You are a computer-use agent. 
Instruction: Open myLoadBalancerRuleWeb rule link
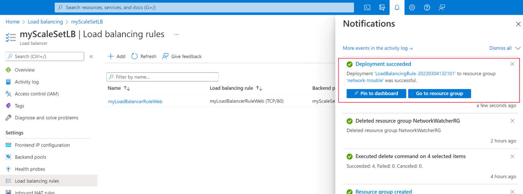click(x=135, y=101)
